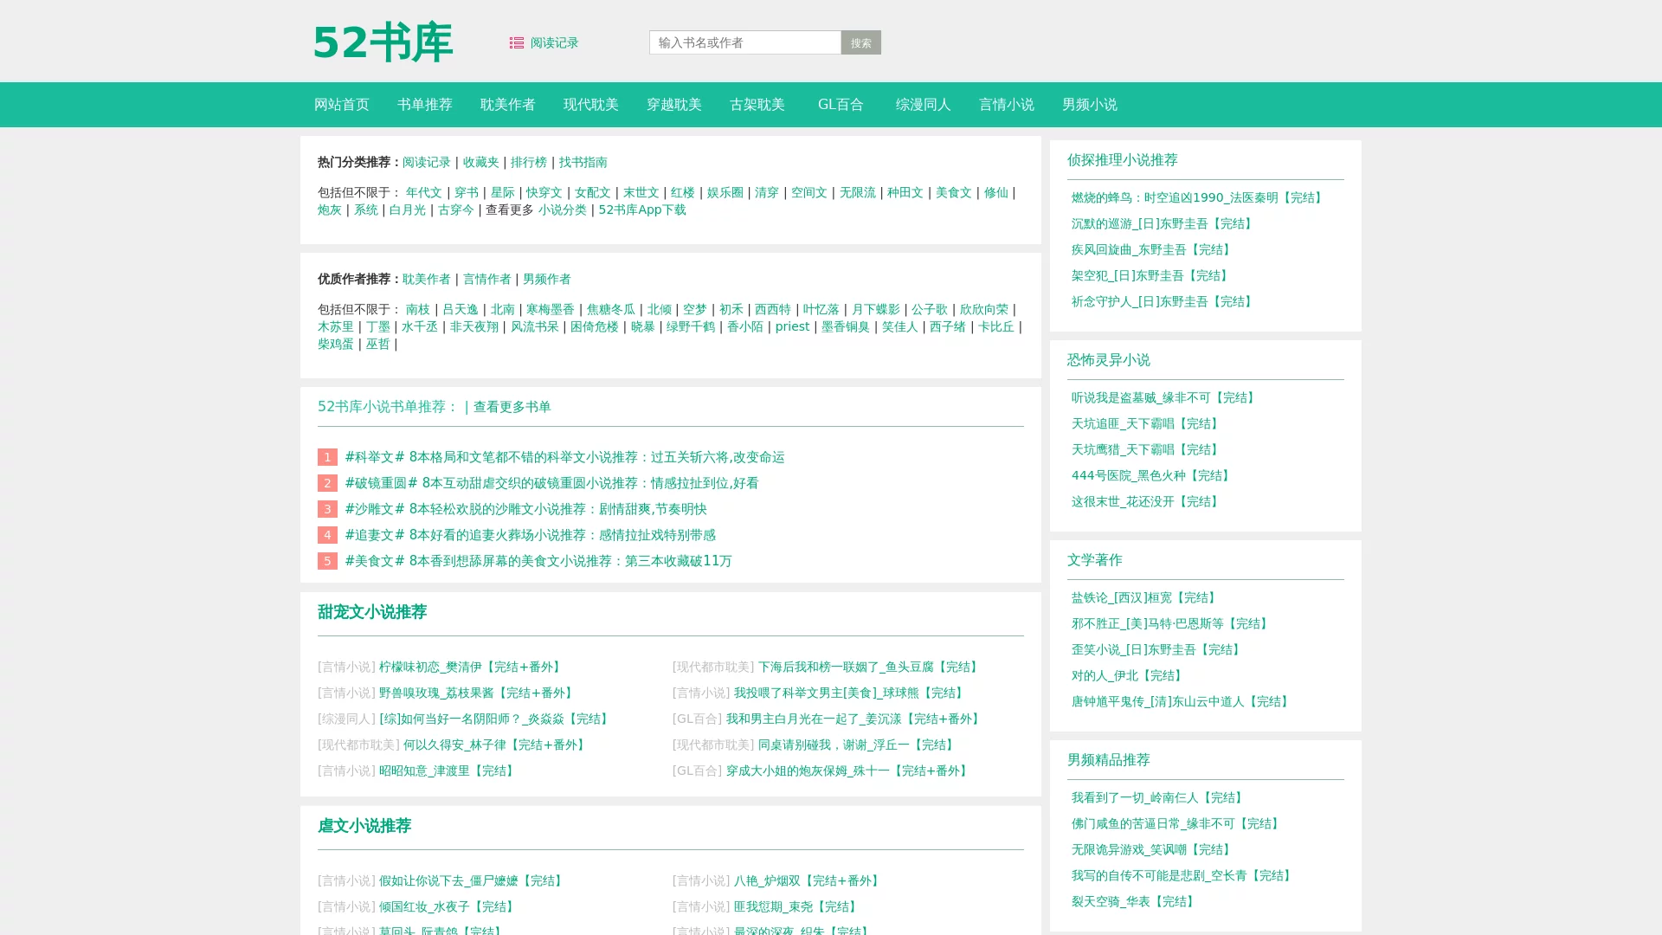This screenshot has width=1662, height=935.
Task: Open 444号医院_黑色火种 sidebar link
Action: coord(1152,475)
